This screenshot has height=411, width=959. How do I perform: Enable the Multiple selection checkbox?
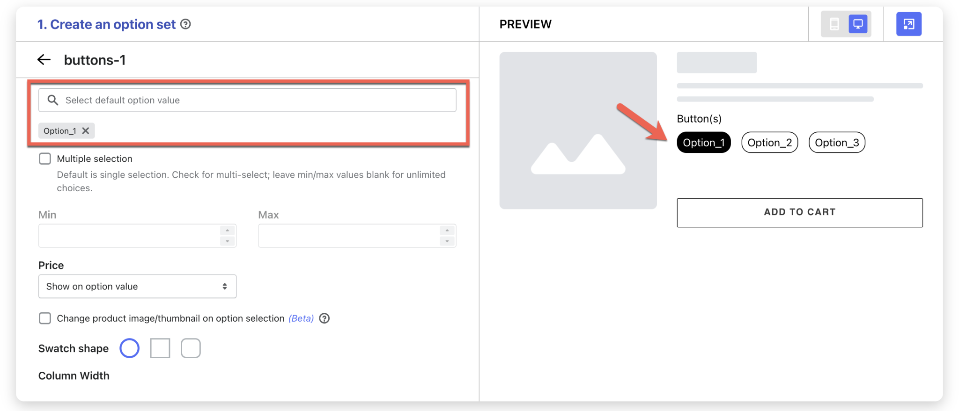(x=45, y=159)
